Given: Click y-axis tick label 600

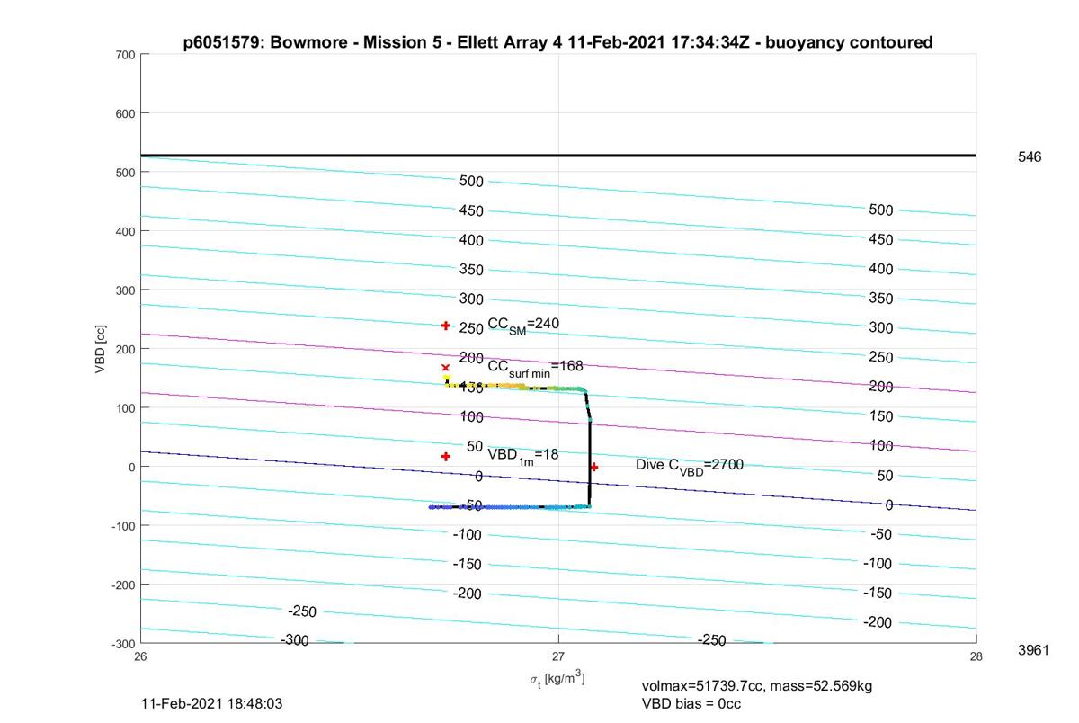Looking at the screenshot, I should 126,113.
